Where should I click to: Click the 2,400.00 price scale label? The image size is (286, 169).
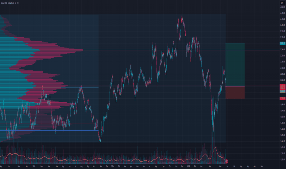click(x=283, y=25)
